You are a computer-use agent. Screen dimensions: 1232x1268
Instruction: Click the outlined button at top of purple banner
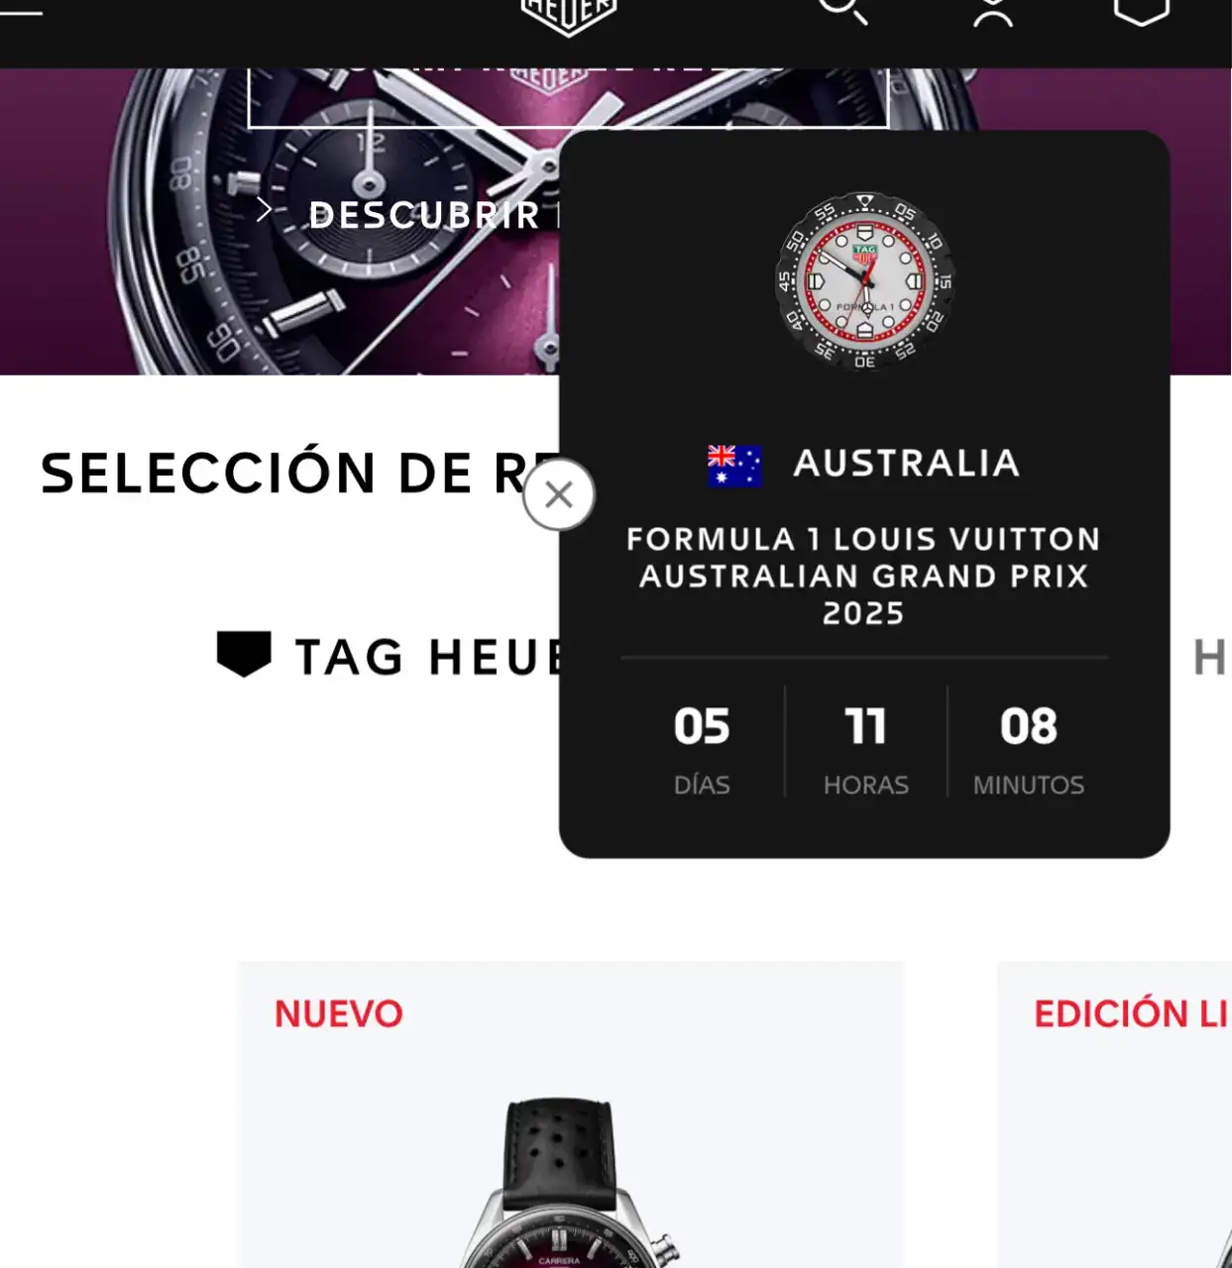tap(568, 98)
